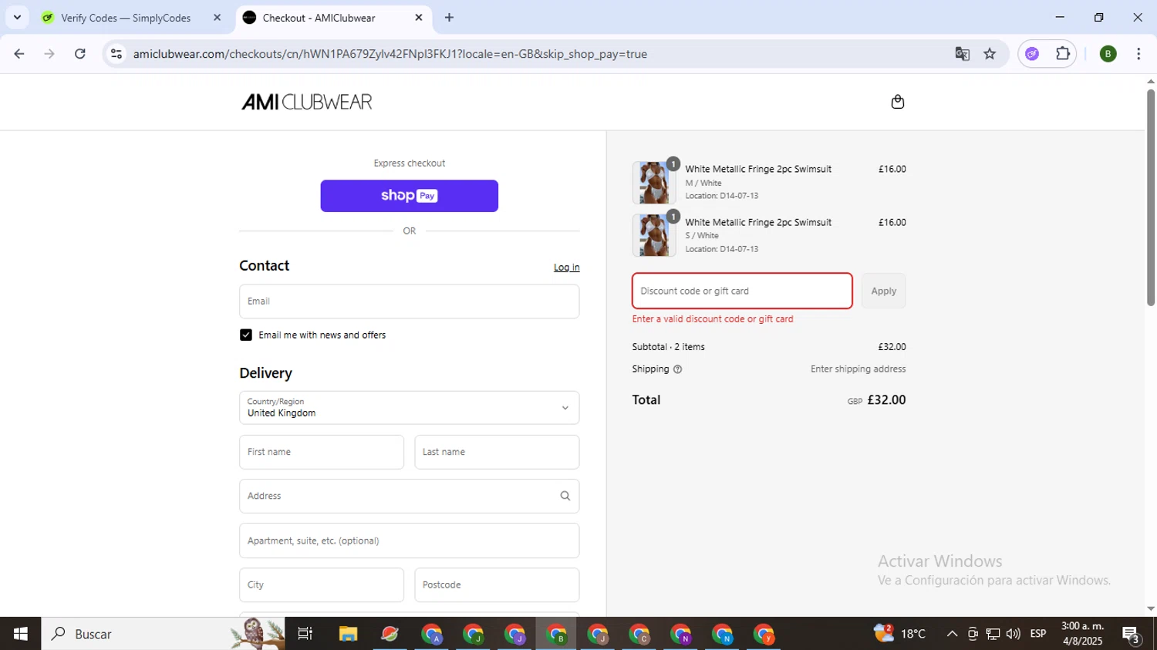1157x650 pixels.
Task: View site information icon in address bar
Action: [x=116, y=53]
